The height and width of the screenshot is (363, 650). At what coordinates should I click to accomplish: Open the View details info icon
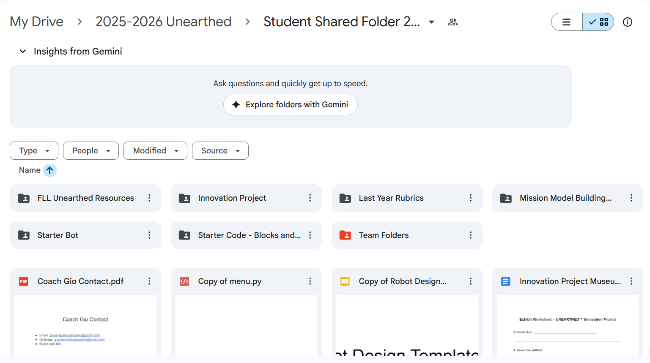(x=627, y=22)
